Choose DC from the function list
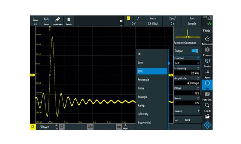Image resolution: width=241 pixels, height=144 pixels. click(152, 54)
